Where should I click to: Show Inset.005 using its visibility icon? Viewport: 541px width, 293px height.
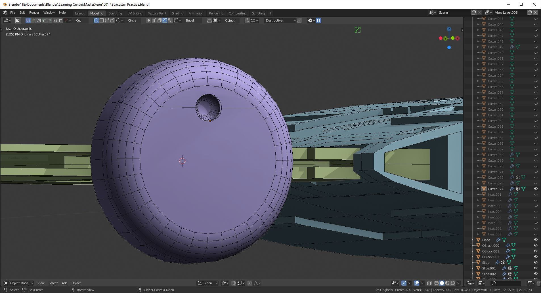click(x=536, y=217)
